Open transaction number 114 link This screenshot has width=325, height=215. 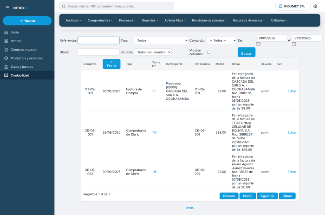[x=154, y=132]
